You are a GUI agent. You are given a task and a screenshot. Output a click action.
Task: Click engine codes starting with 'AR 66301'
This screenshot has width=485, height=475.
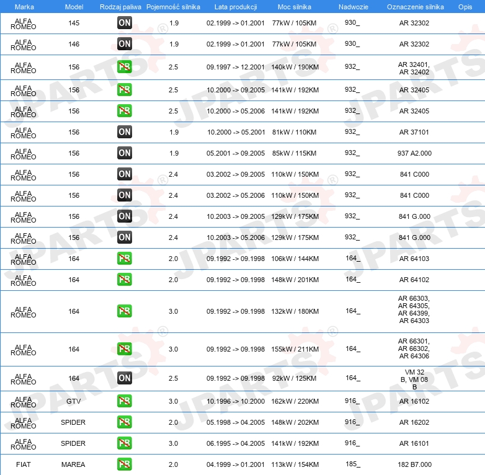pyautogui.click(x=414, y=348)
